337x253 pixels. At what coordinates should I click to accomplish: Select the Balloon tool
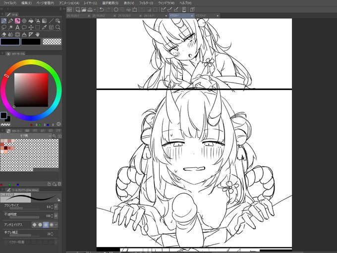coord(24,28)
